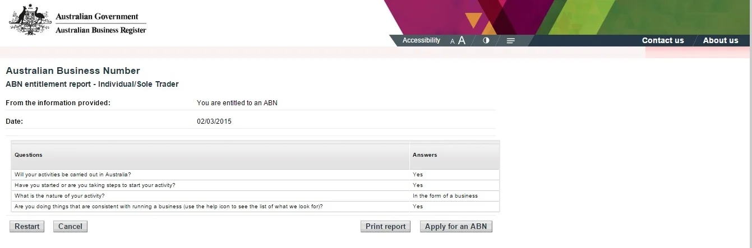Select 'Will your activities be carried out in Australia?' row
Viewport: 752px width, 248px height.
pos(255,175)
